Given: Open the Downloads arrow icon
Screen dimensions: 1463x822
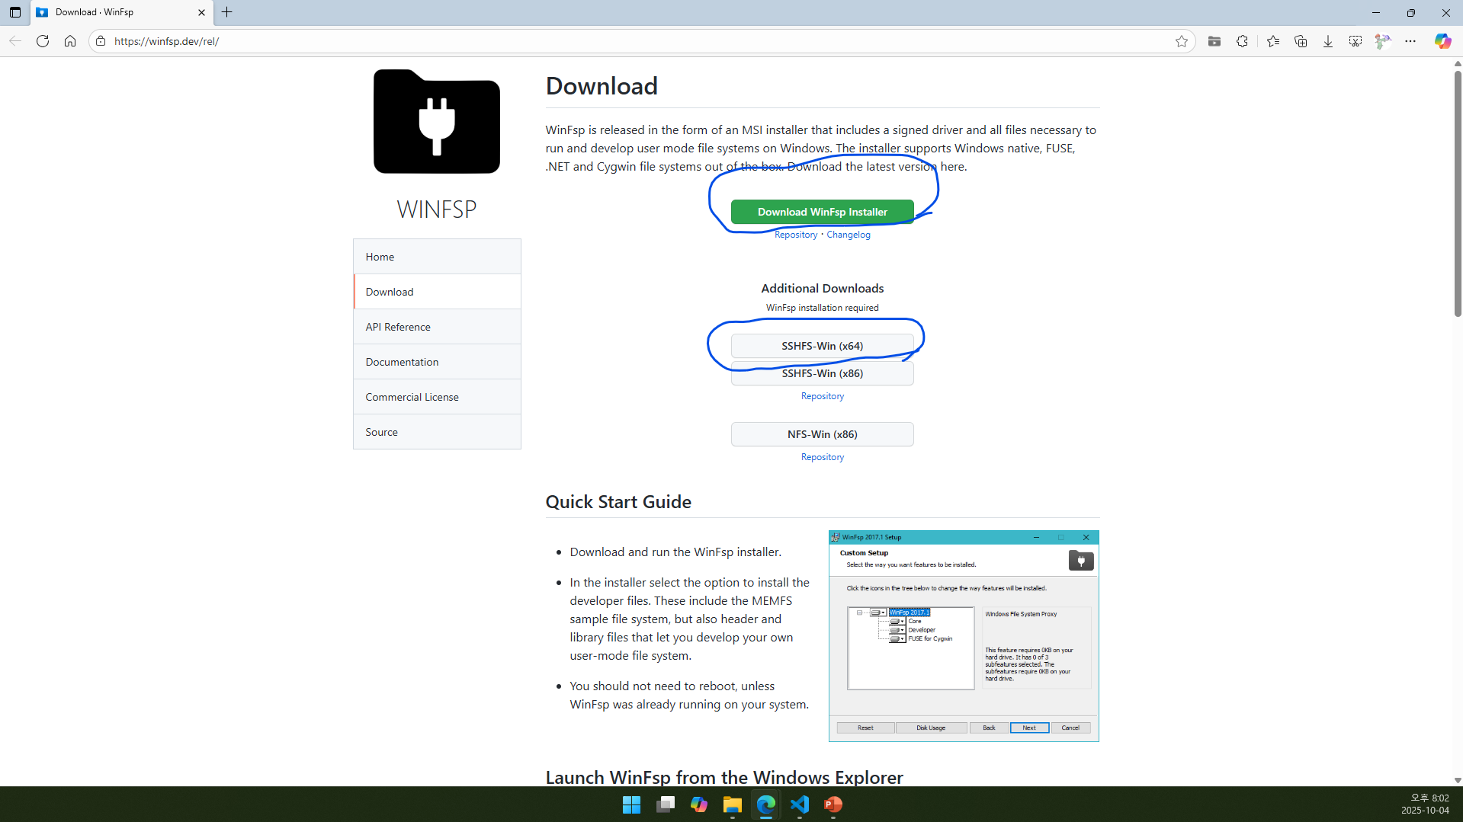Looking at the screenshot, I should tap(1327, 41).
